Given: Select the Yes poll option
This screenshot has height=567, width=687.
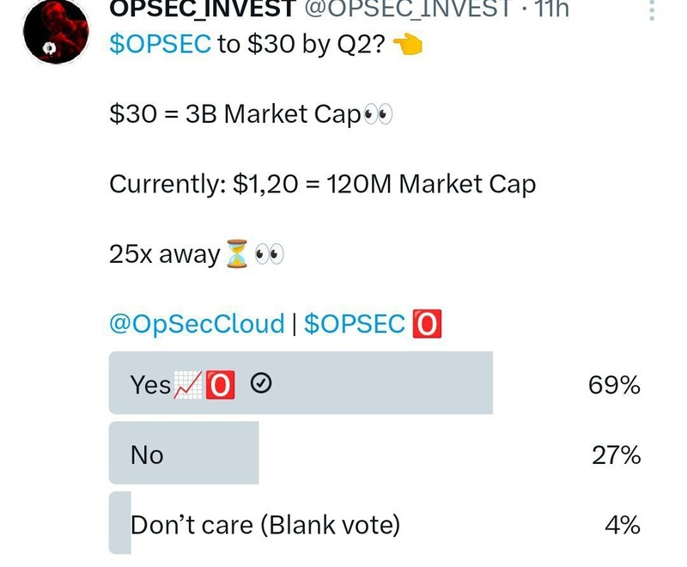Looking at the screenshot, I should point(301,384).
